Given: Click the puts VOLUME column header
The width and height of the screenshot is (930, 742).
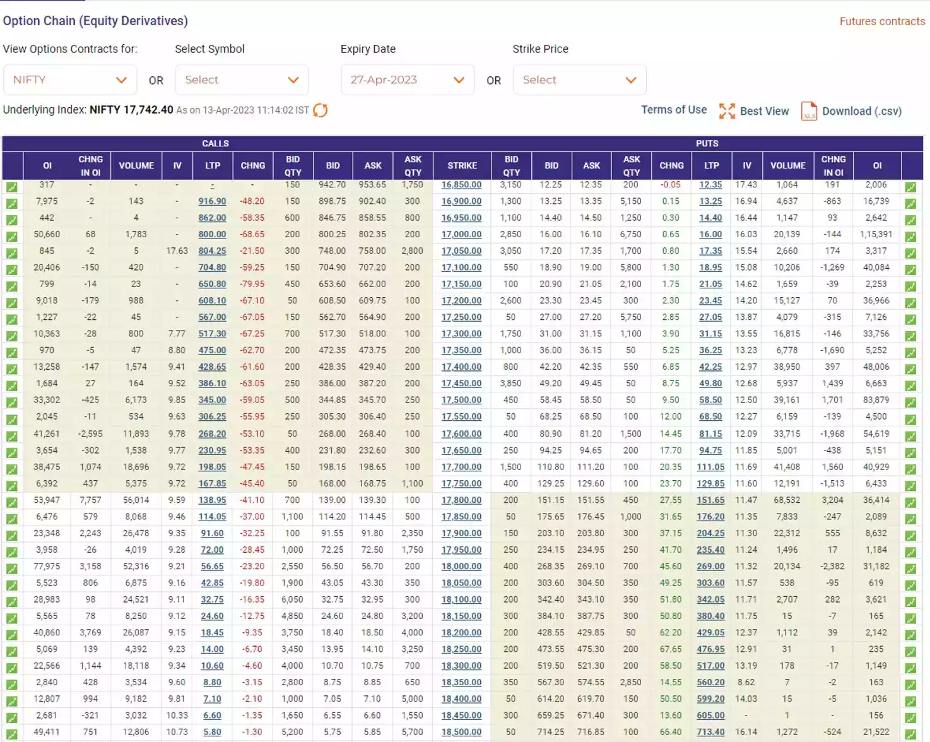Looking at the screenshot, I should click(x=788, y=166).
